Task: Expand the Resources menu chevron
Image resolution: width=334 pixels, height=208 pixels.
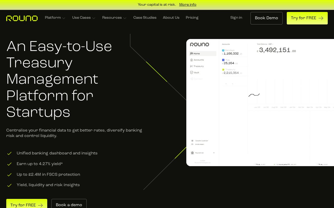Action: pos(125,18)
